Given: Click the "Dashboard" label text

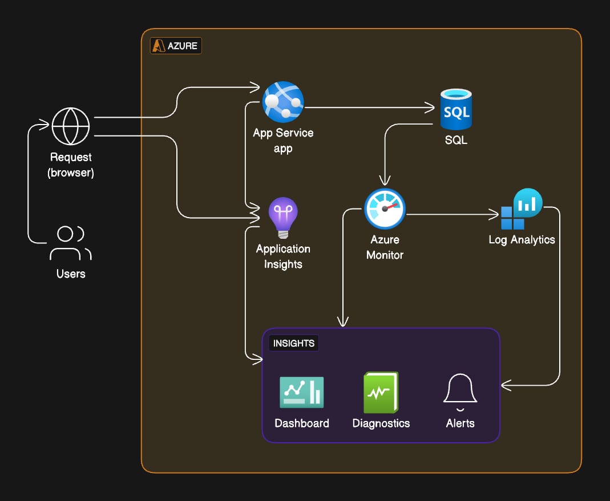Looking at the screenshot, I should (302, 423).
